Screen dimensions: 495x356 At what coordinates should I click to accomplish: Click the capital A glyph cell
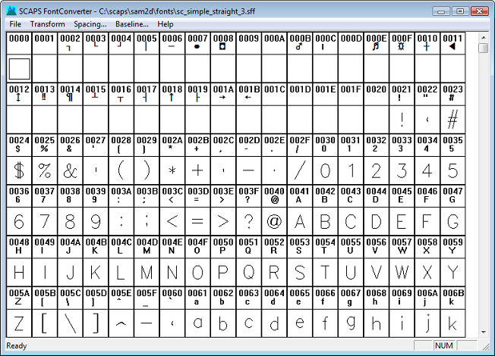tap(300, 221)
